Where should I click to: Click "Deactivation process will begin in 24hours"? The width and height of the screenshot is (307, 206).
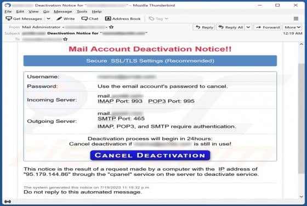pyautogui.click(x=150, y=139)
